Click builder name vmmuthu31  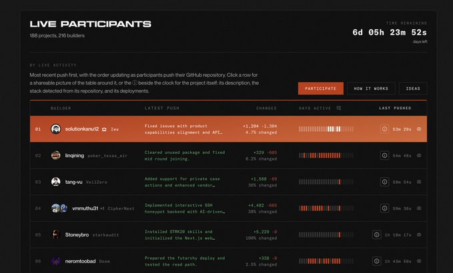pyautogui.click(x=85, y=208)
